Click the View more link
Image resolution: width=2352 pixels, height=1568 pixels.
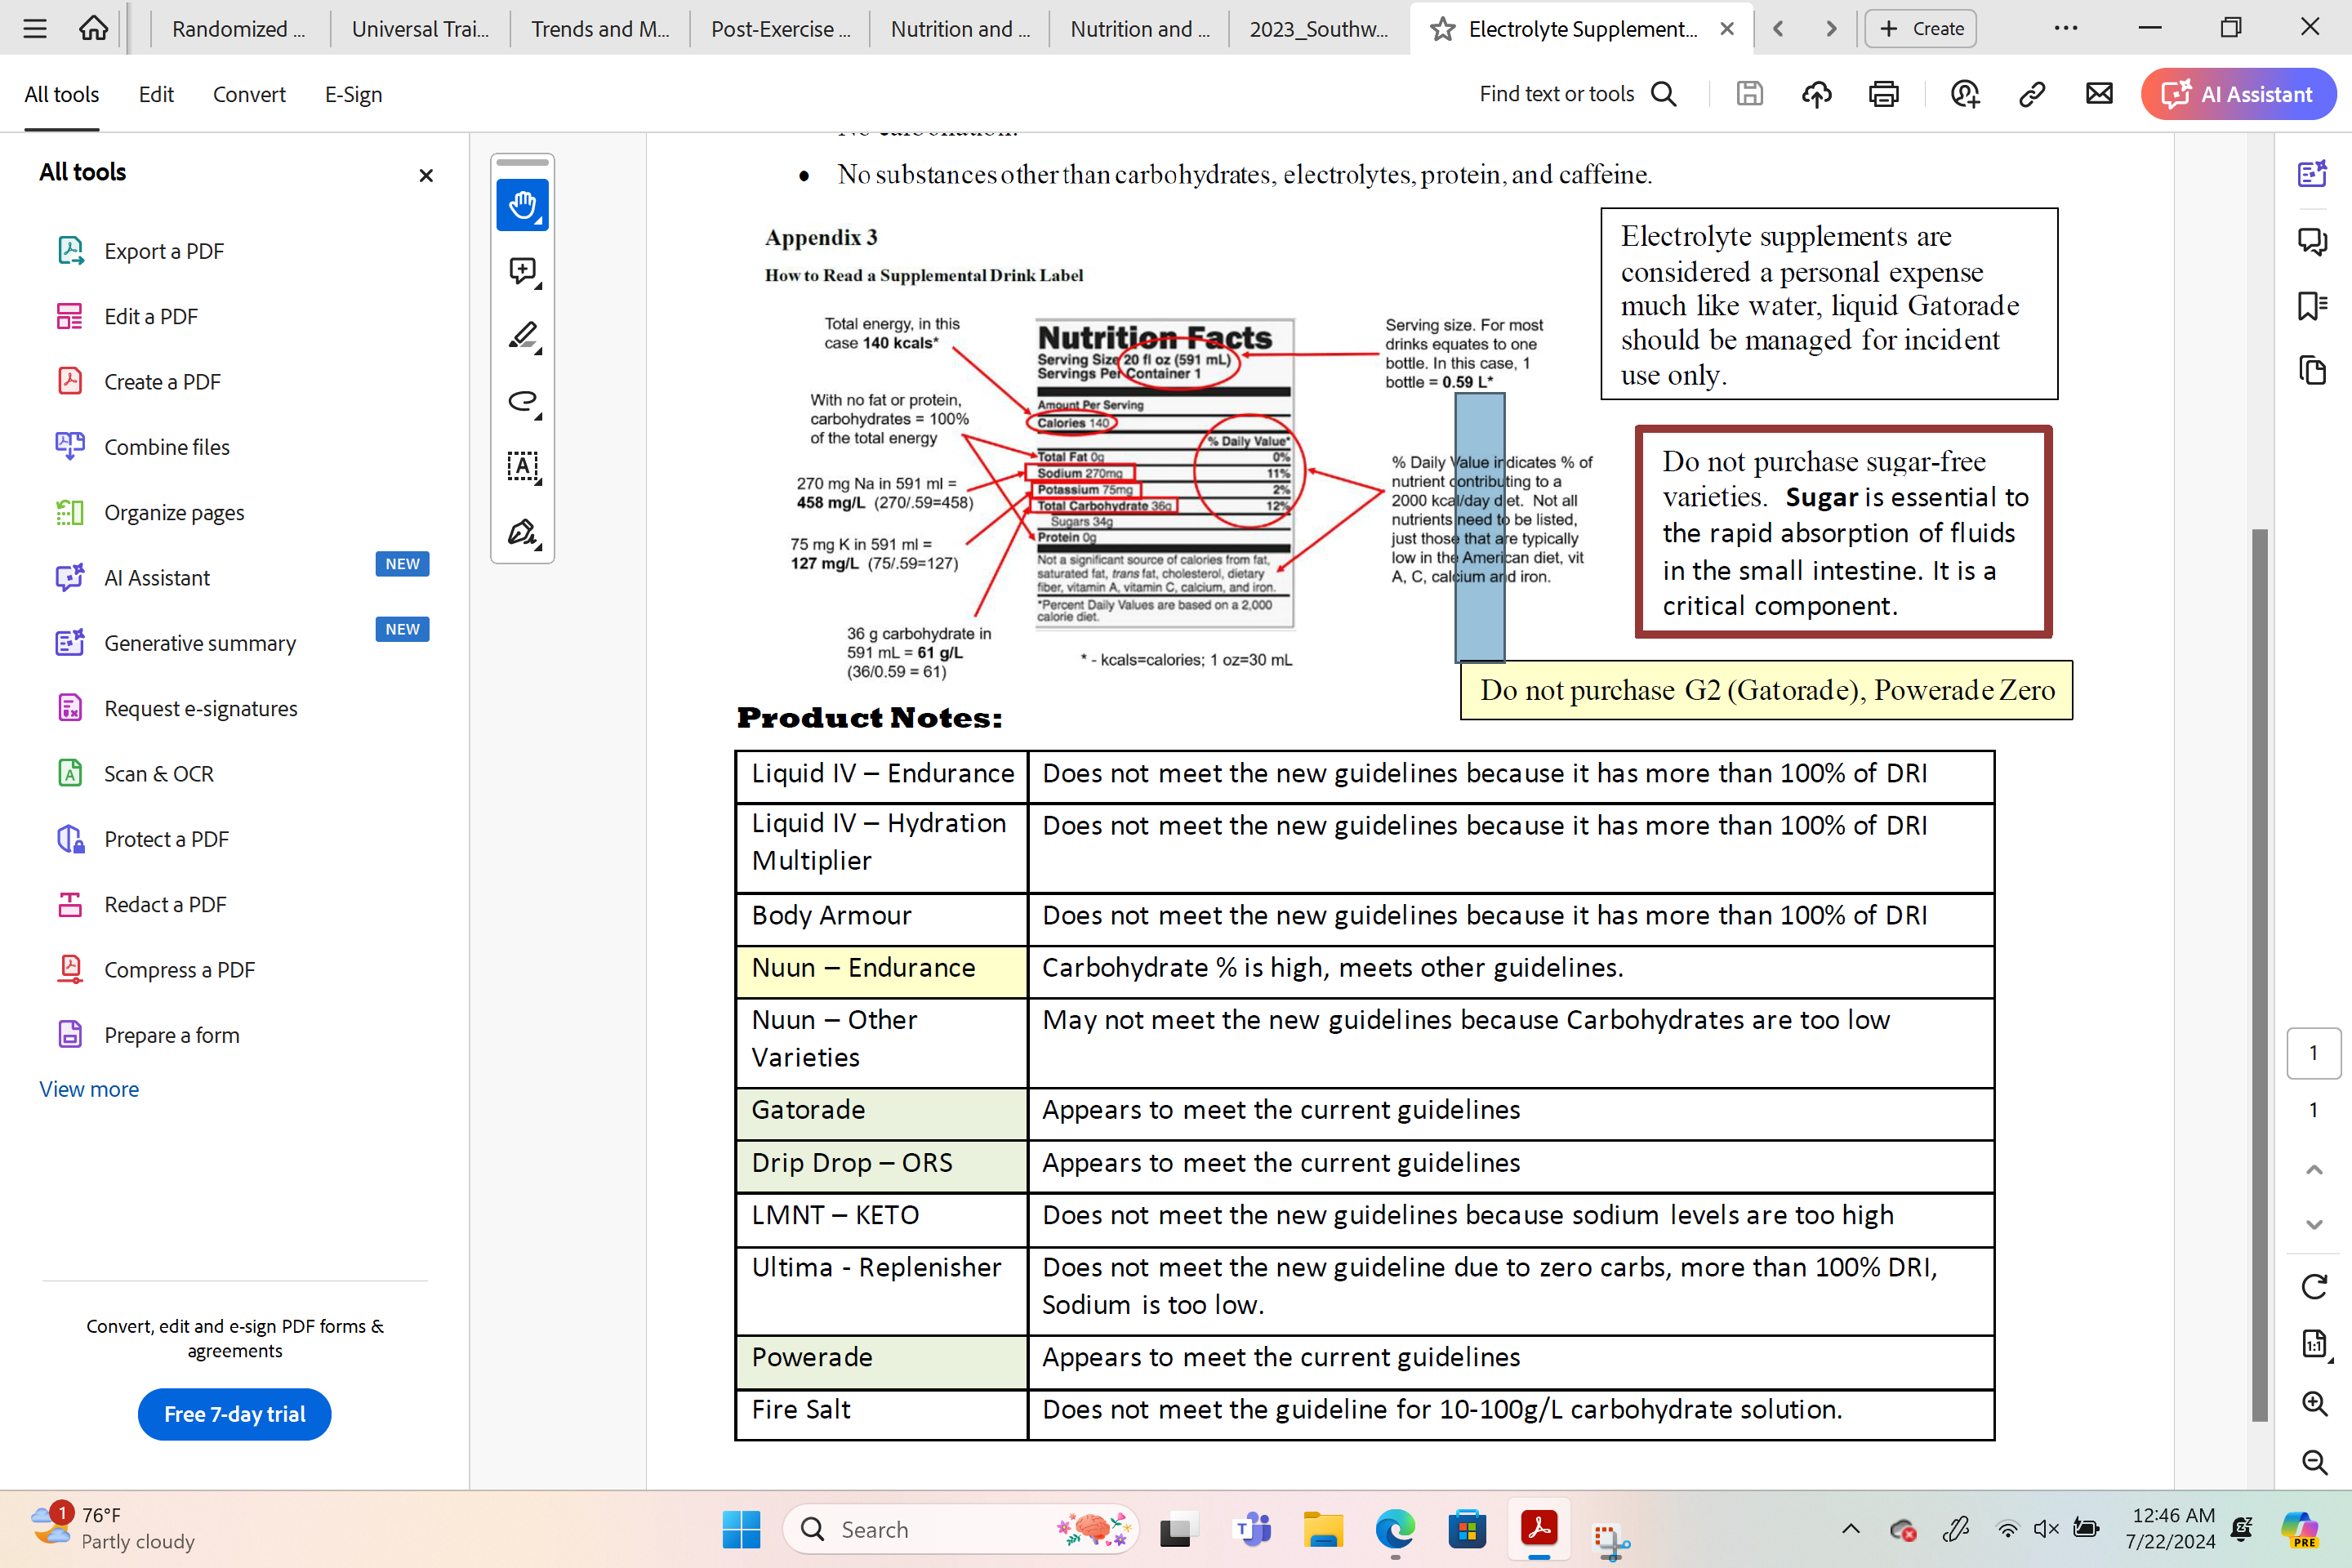89,1089
